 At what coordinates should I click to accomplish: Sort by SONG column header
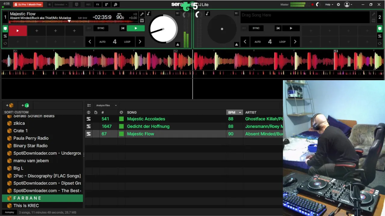pyautogui.click(x=132, y=112)
